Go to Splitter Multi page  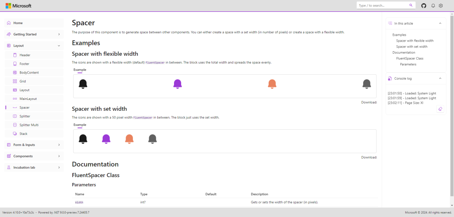(x=29, y=125)
